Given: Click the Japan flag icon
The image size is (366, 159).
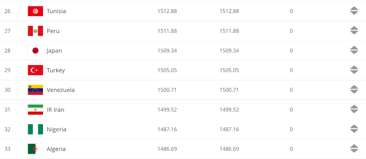Looking at the screenshot, I should click(x=35, y=50).
